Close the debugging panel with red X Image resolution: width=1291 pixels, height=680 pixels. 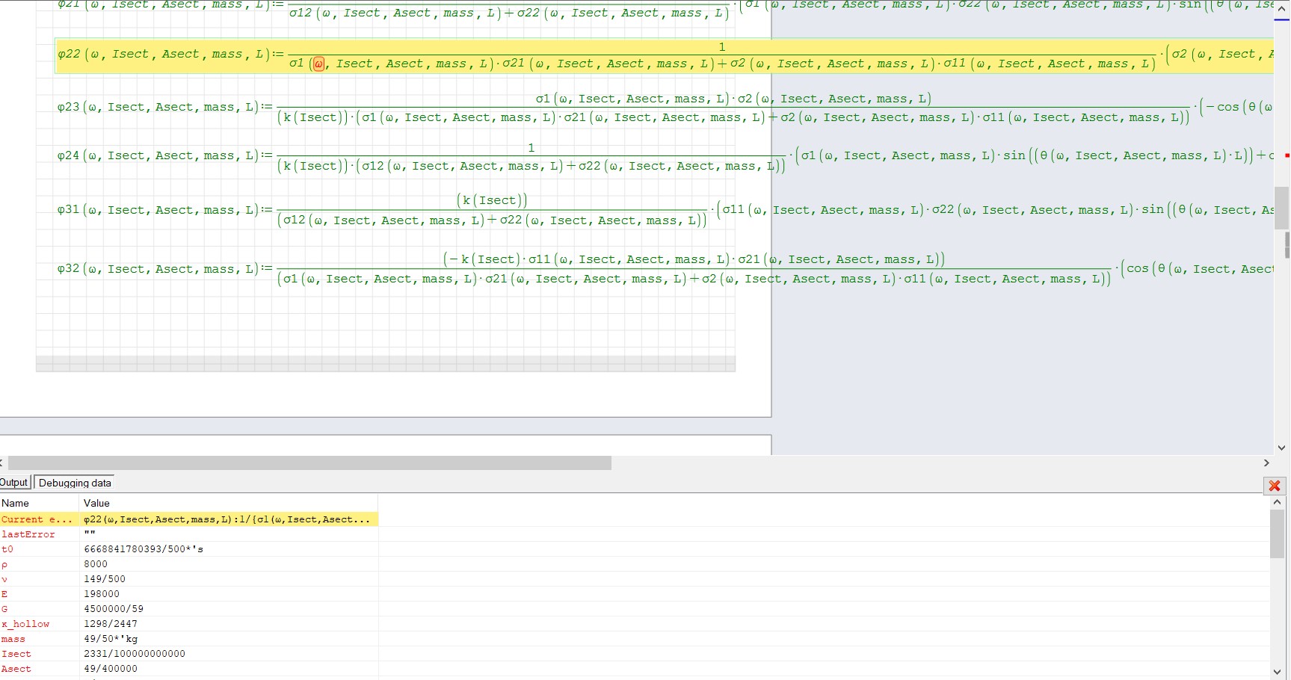coord(1275,486)
